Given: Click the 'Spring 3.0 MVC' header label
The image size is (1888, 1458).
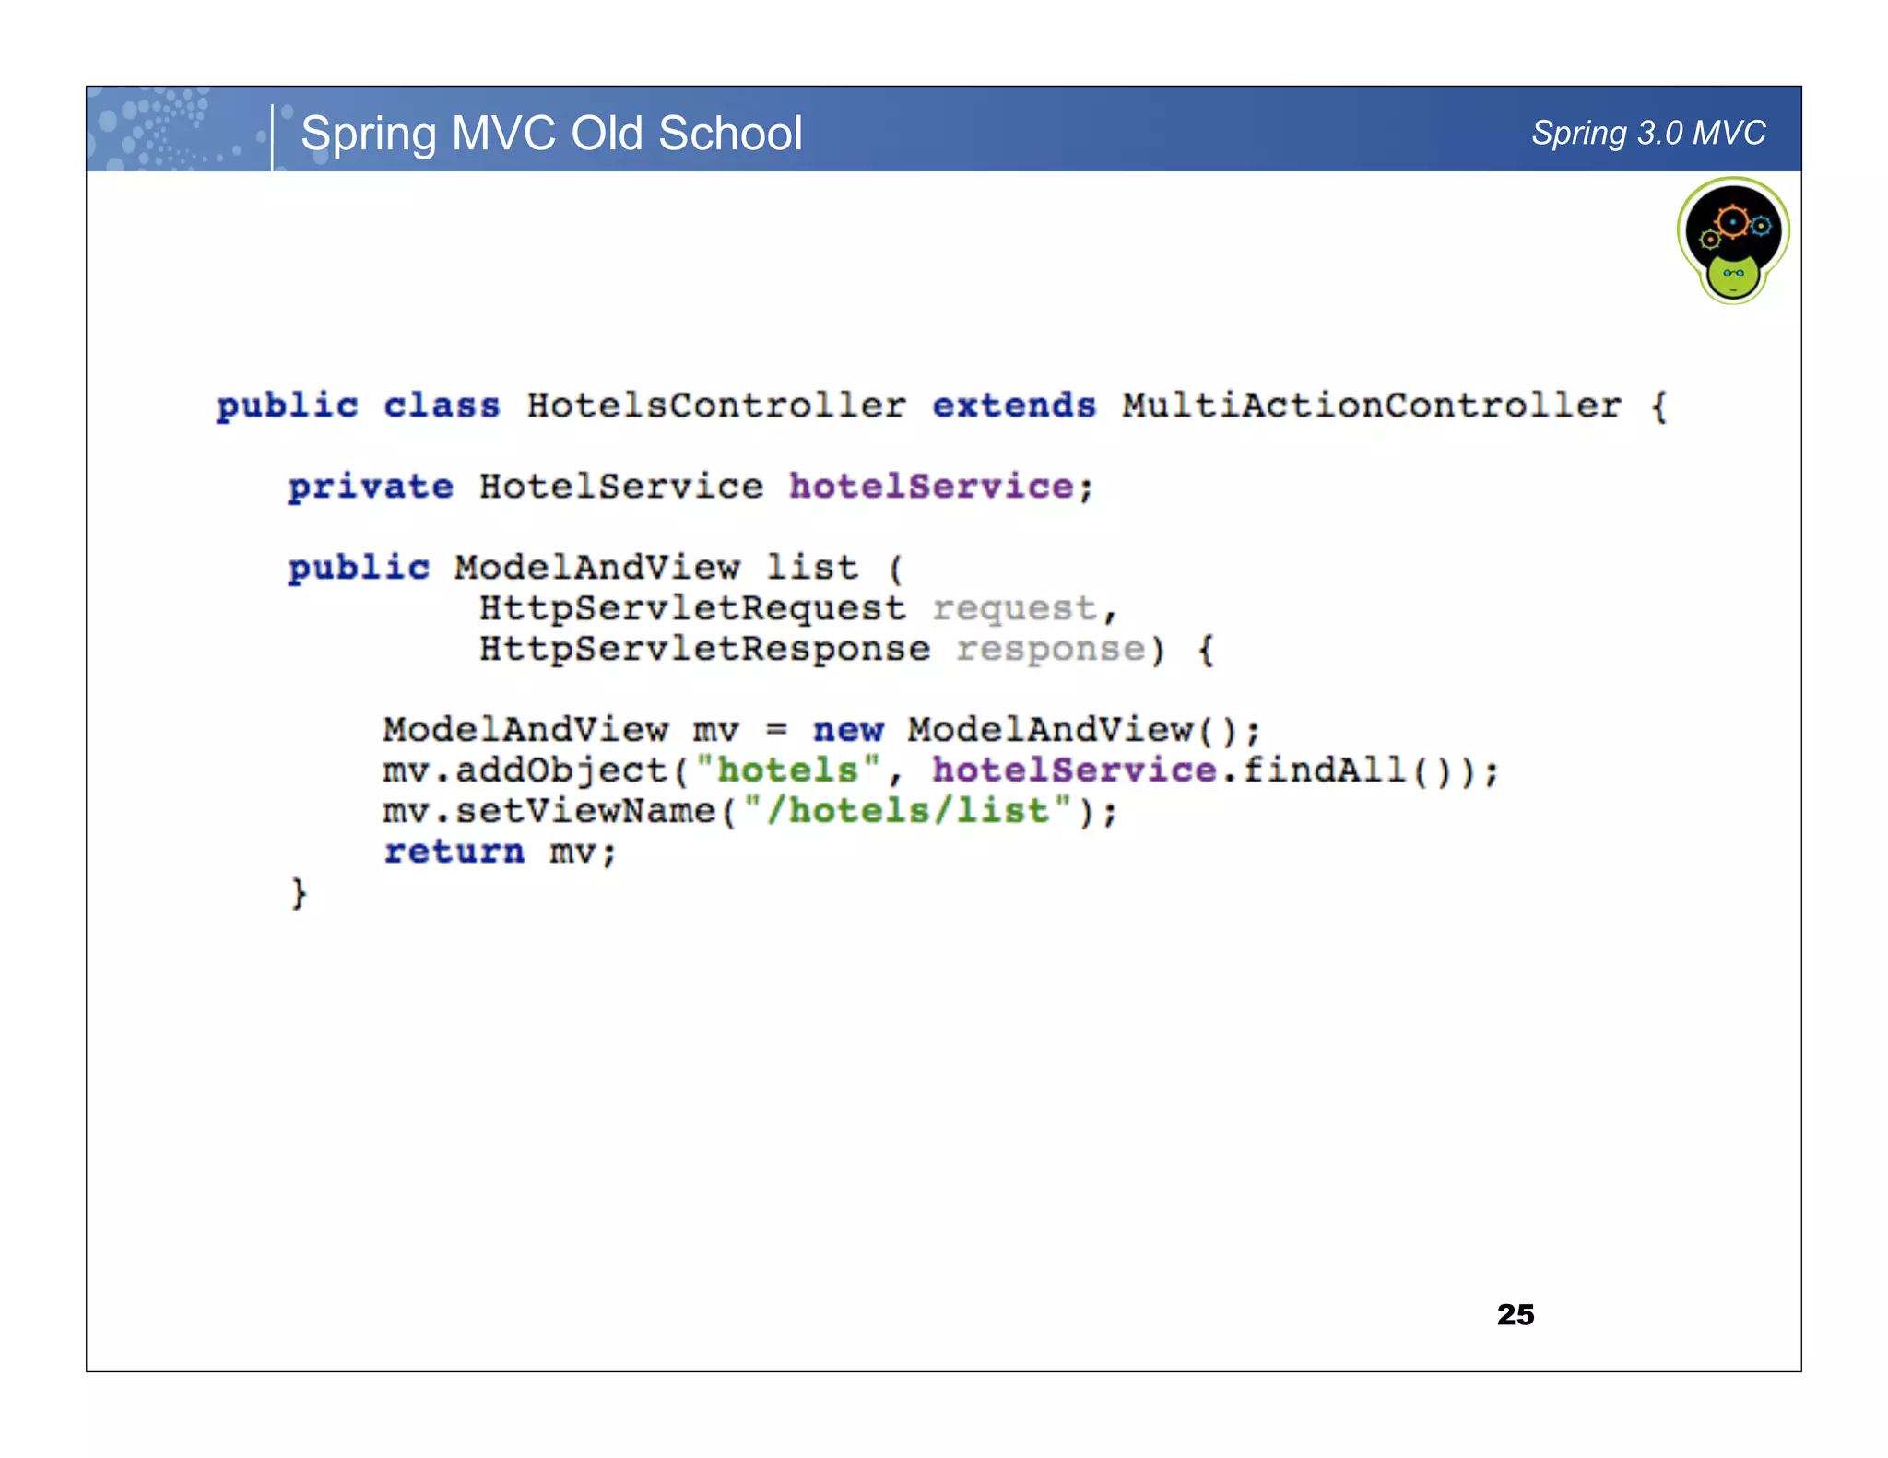Looking at the screenshot, I should click(1647, 133).
